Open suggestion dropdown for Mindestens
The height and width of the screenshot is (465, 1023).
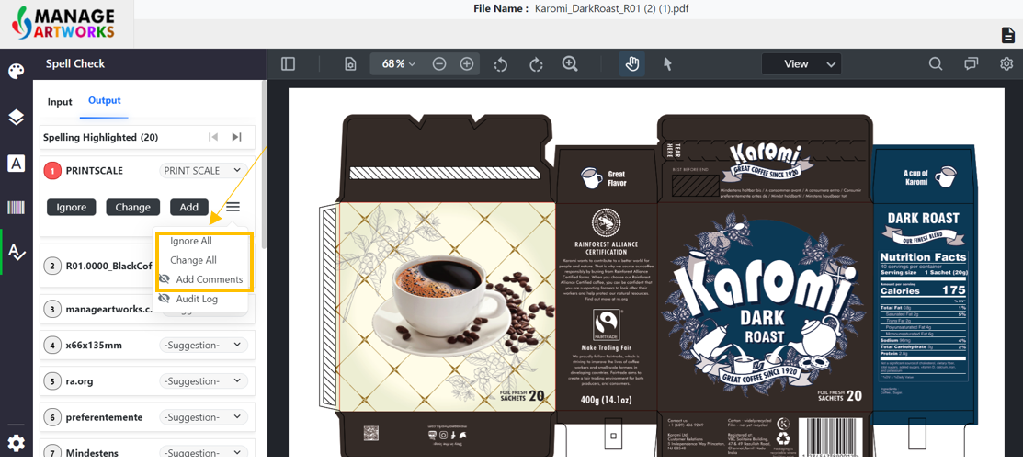[x=203, y=453]
